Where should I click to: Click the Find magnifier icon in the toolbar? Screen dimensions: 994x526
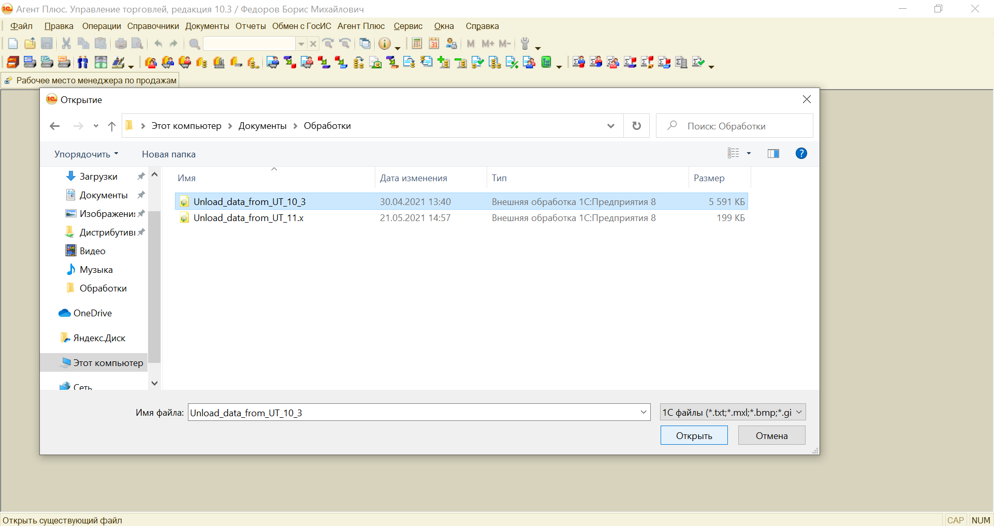click(x=195, y=43)
